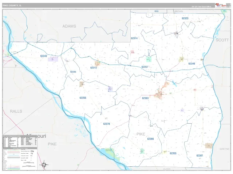
Task: Click the Missouri state label
Action: pyautogui.click(x=36, y=136)
